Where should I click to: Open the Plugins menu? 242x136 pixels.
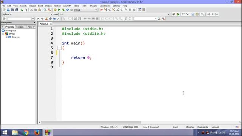click(x=94, y=6)
